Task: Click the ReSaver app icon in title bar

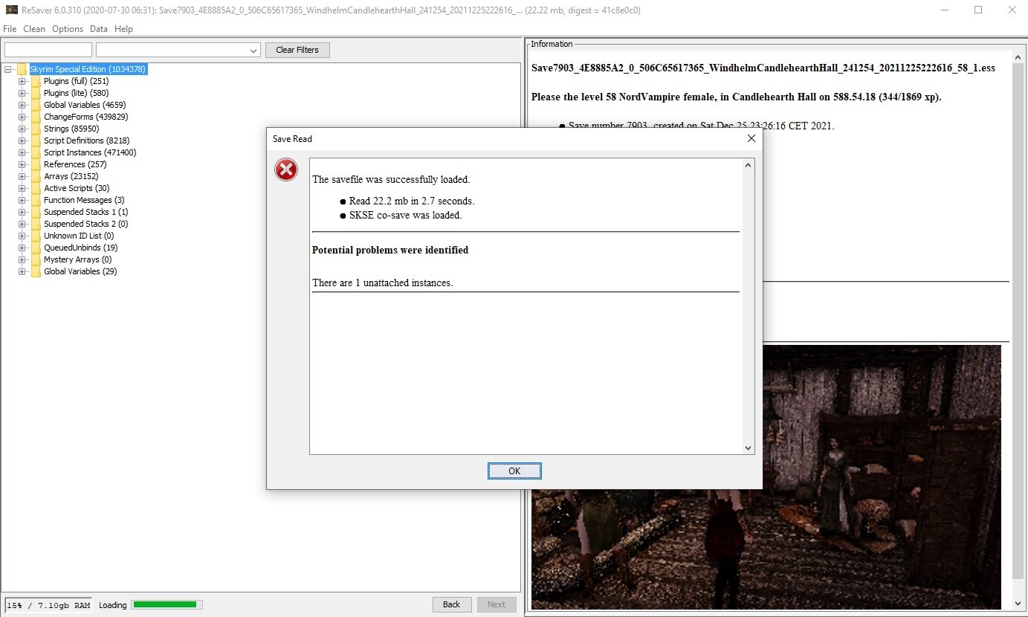Action: click(x=10, y=10)
